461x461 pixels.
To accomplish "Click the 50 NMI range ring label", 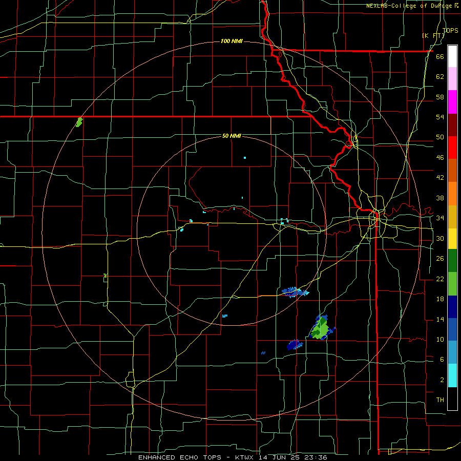I will (x=232, y=136).
